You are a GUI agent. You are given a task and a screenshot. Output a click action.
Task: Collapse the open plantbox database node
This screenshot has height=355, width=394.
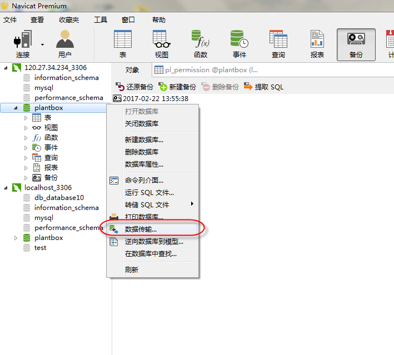(x=16, y=108)
